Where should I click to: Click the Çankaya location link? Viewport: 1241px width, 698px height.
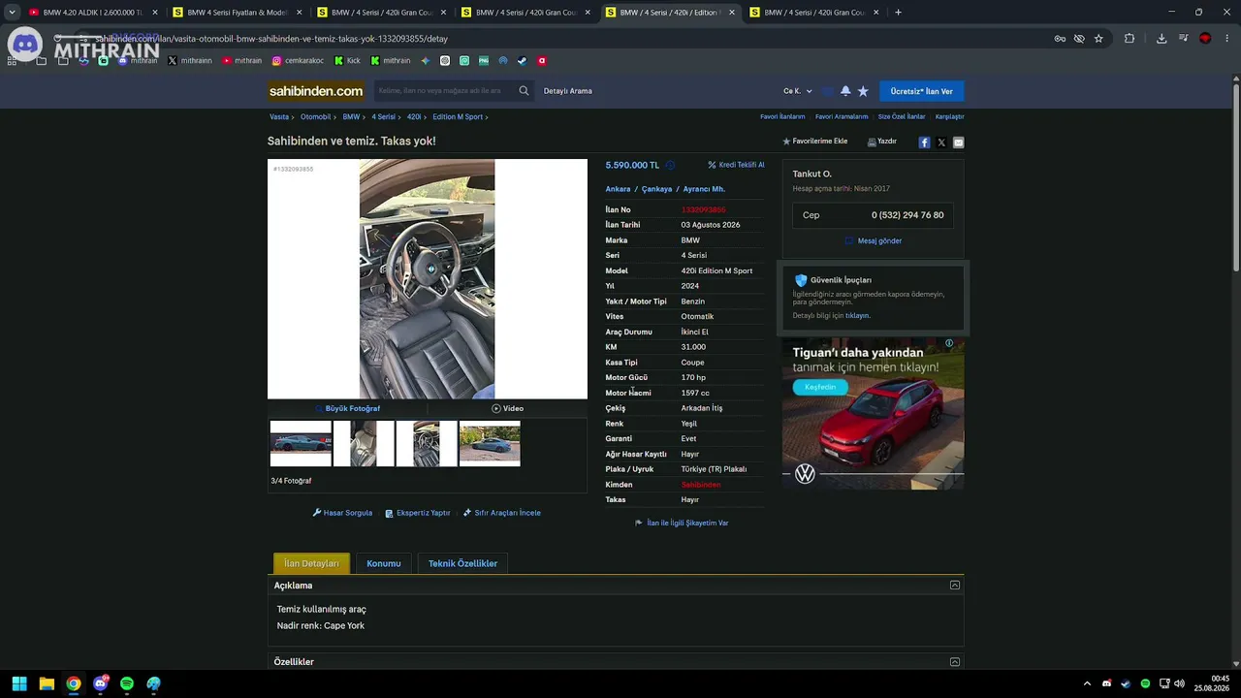pyautogui.click(x=656, y=189)
